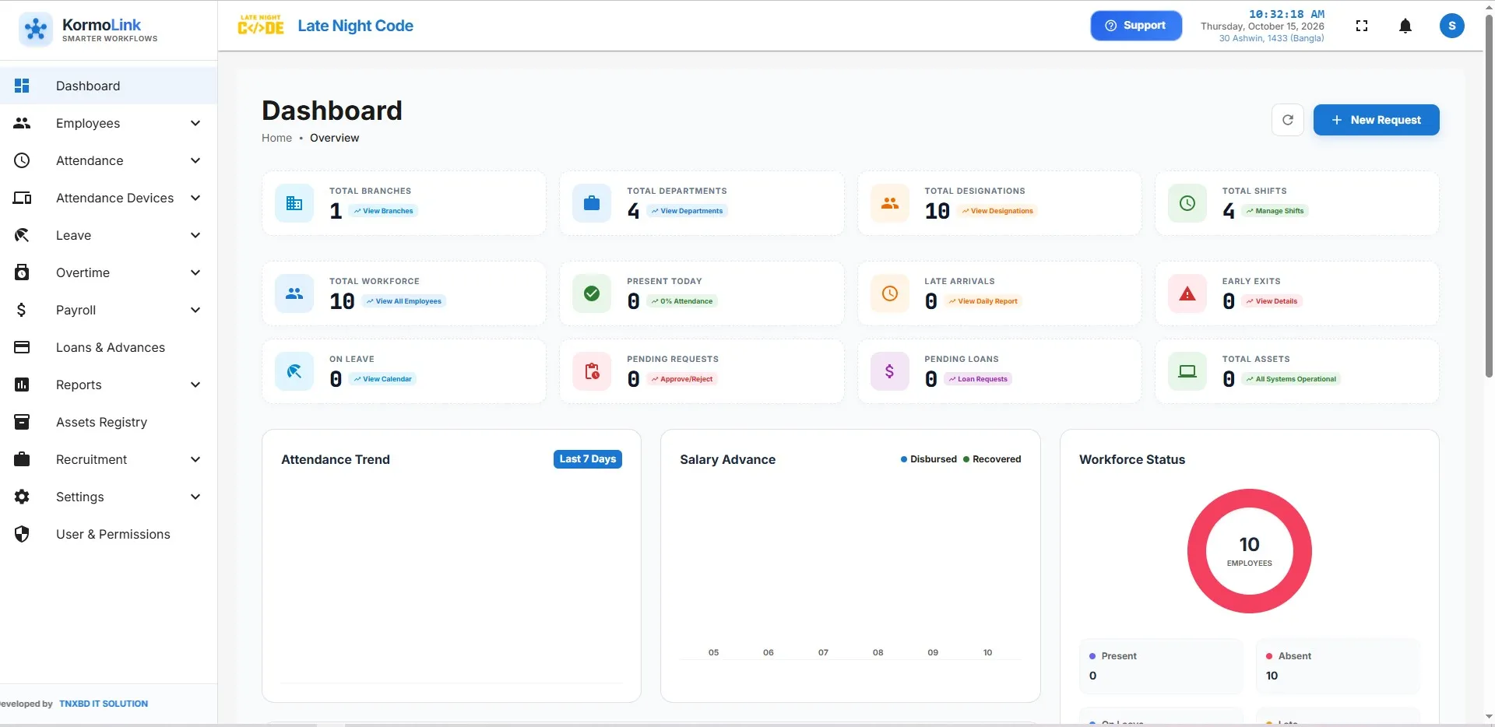The height and width of the screenshot is (727, 1495).
Task: Click the Absent status card
Action: 1338,666
